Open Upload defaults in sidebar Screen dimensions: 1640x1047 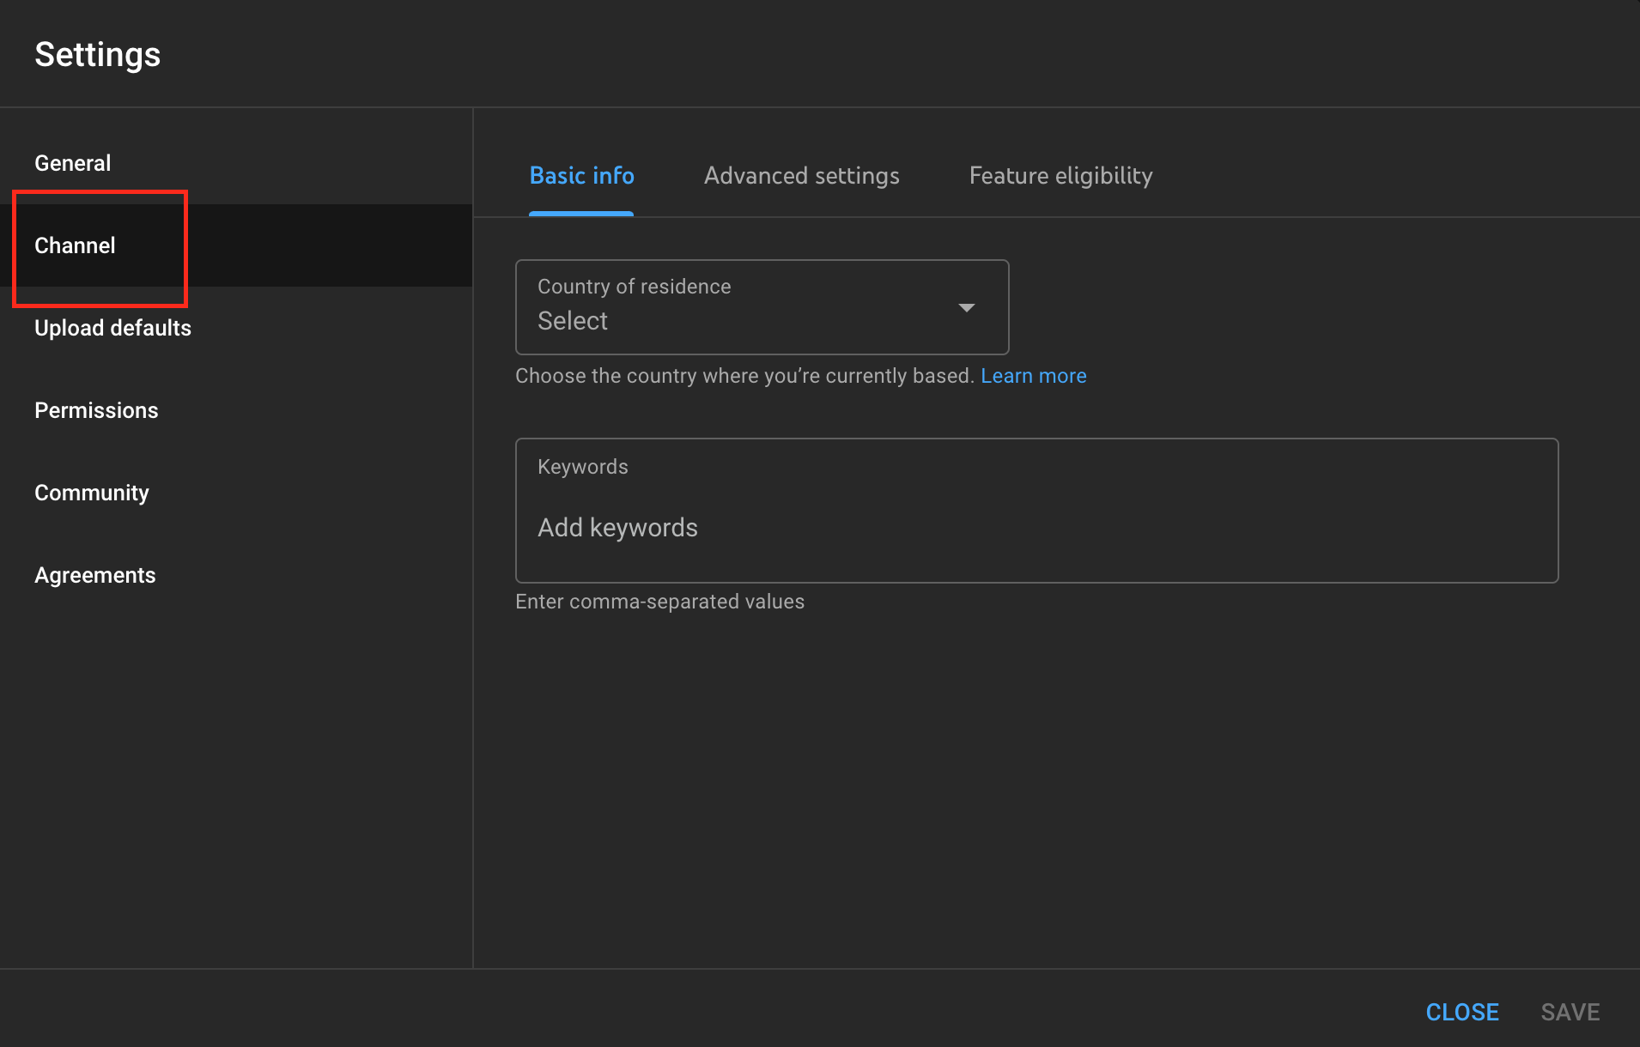[236, 328]
